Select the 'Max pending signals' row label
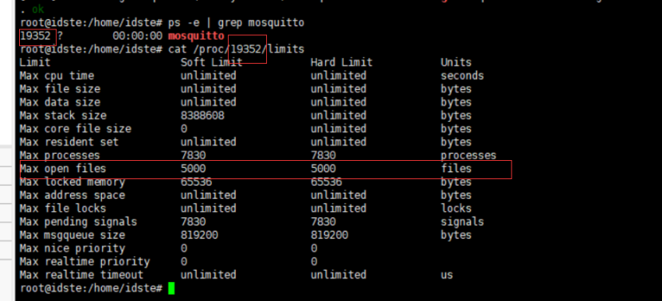Viewport: 662px width, 301px height. pos(79,221)
